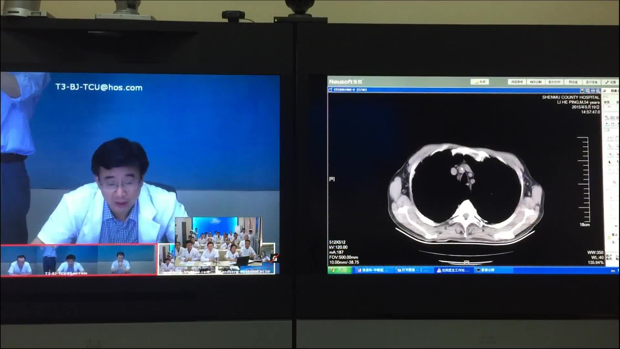Screen dimensions: 620x349
Task: Click the [R] orientation marker
Action: tap(332, 179)
